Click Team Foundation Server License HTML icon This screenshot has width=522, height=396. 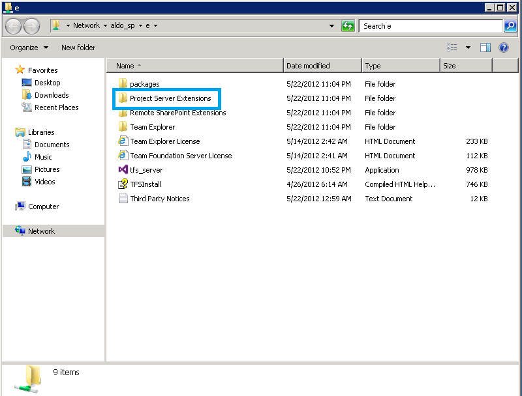[123, 155]
